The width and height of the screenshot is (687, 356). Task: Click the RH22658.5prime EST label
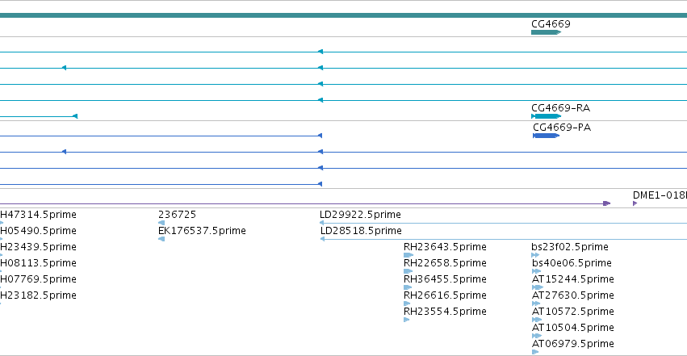pyautogui.click(x=445, y=263)
